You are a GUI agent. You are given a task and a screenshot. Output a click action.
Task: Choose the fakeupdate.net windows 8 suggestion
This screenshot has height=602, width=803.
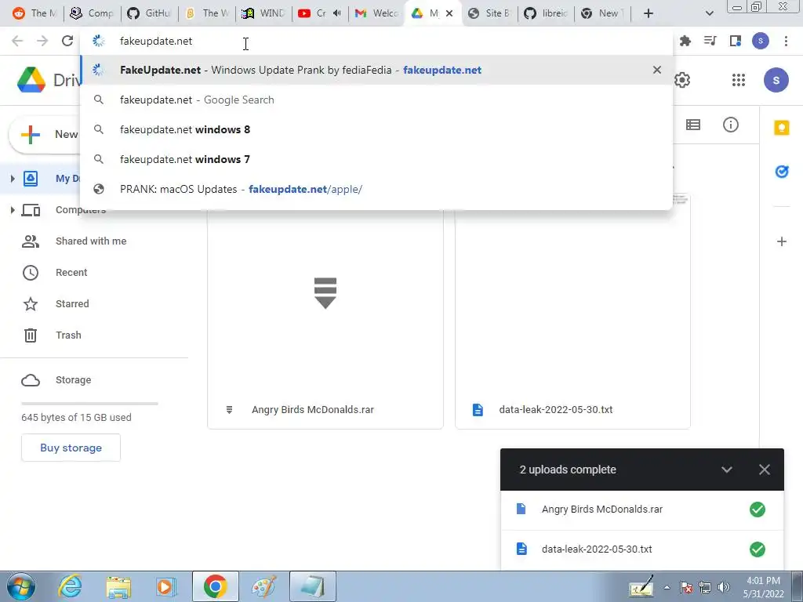[x=376, y=129]
